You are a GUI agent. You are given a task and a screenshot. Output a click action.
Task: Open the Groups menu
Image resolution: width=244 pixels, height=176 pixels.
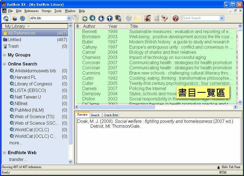click(x=46, y=11)
